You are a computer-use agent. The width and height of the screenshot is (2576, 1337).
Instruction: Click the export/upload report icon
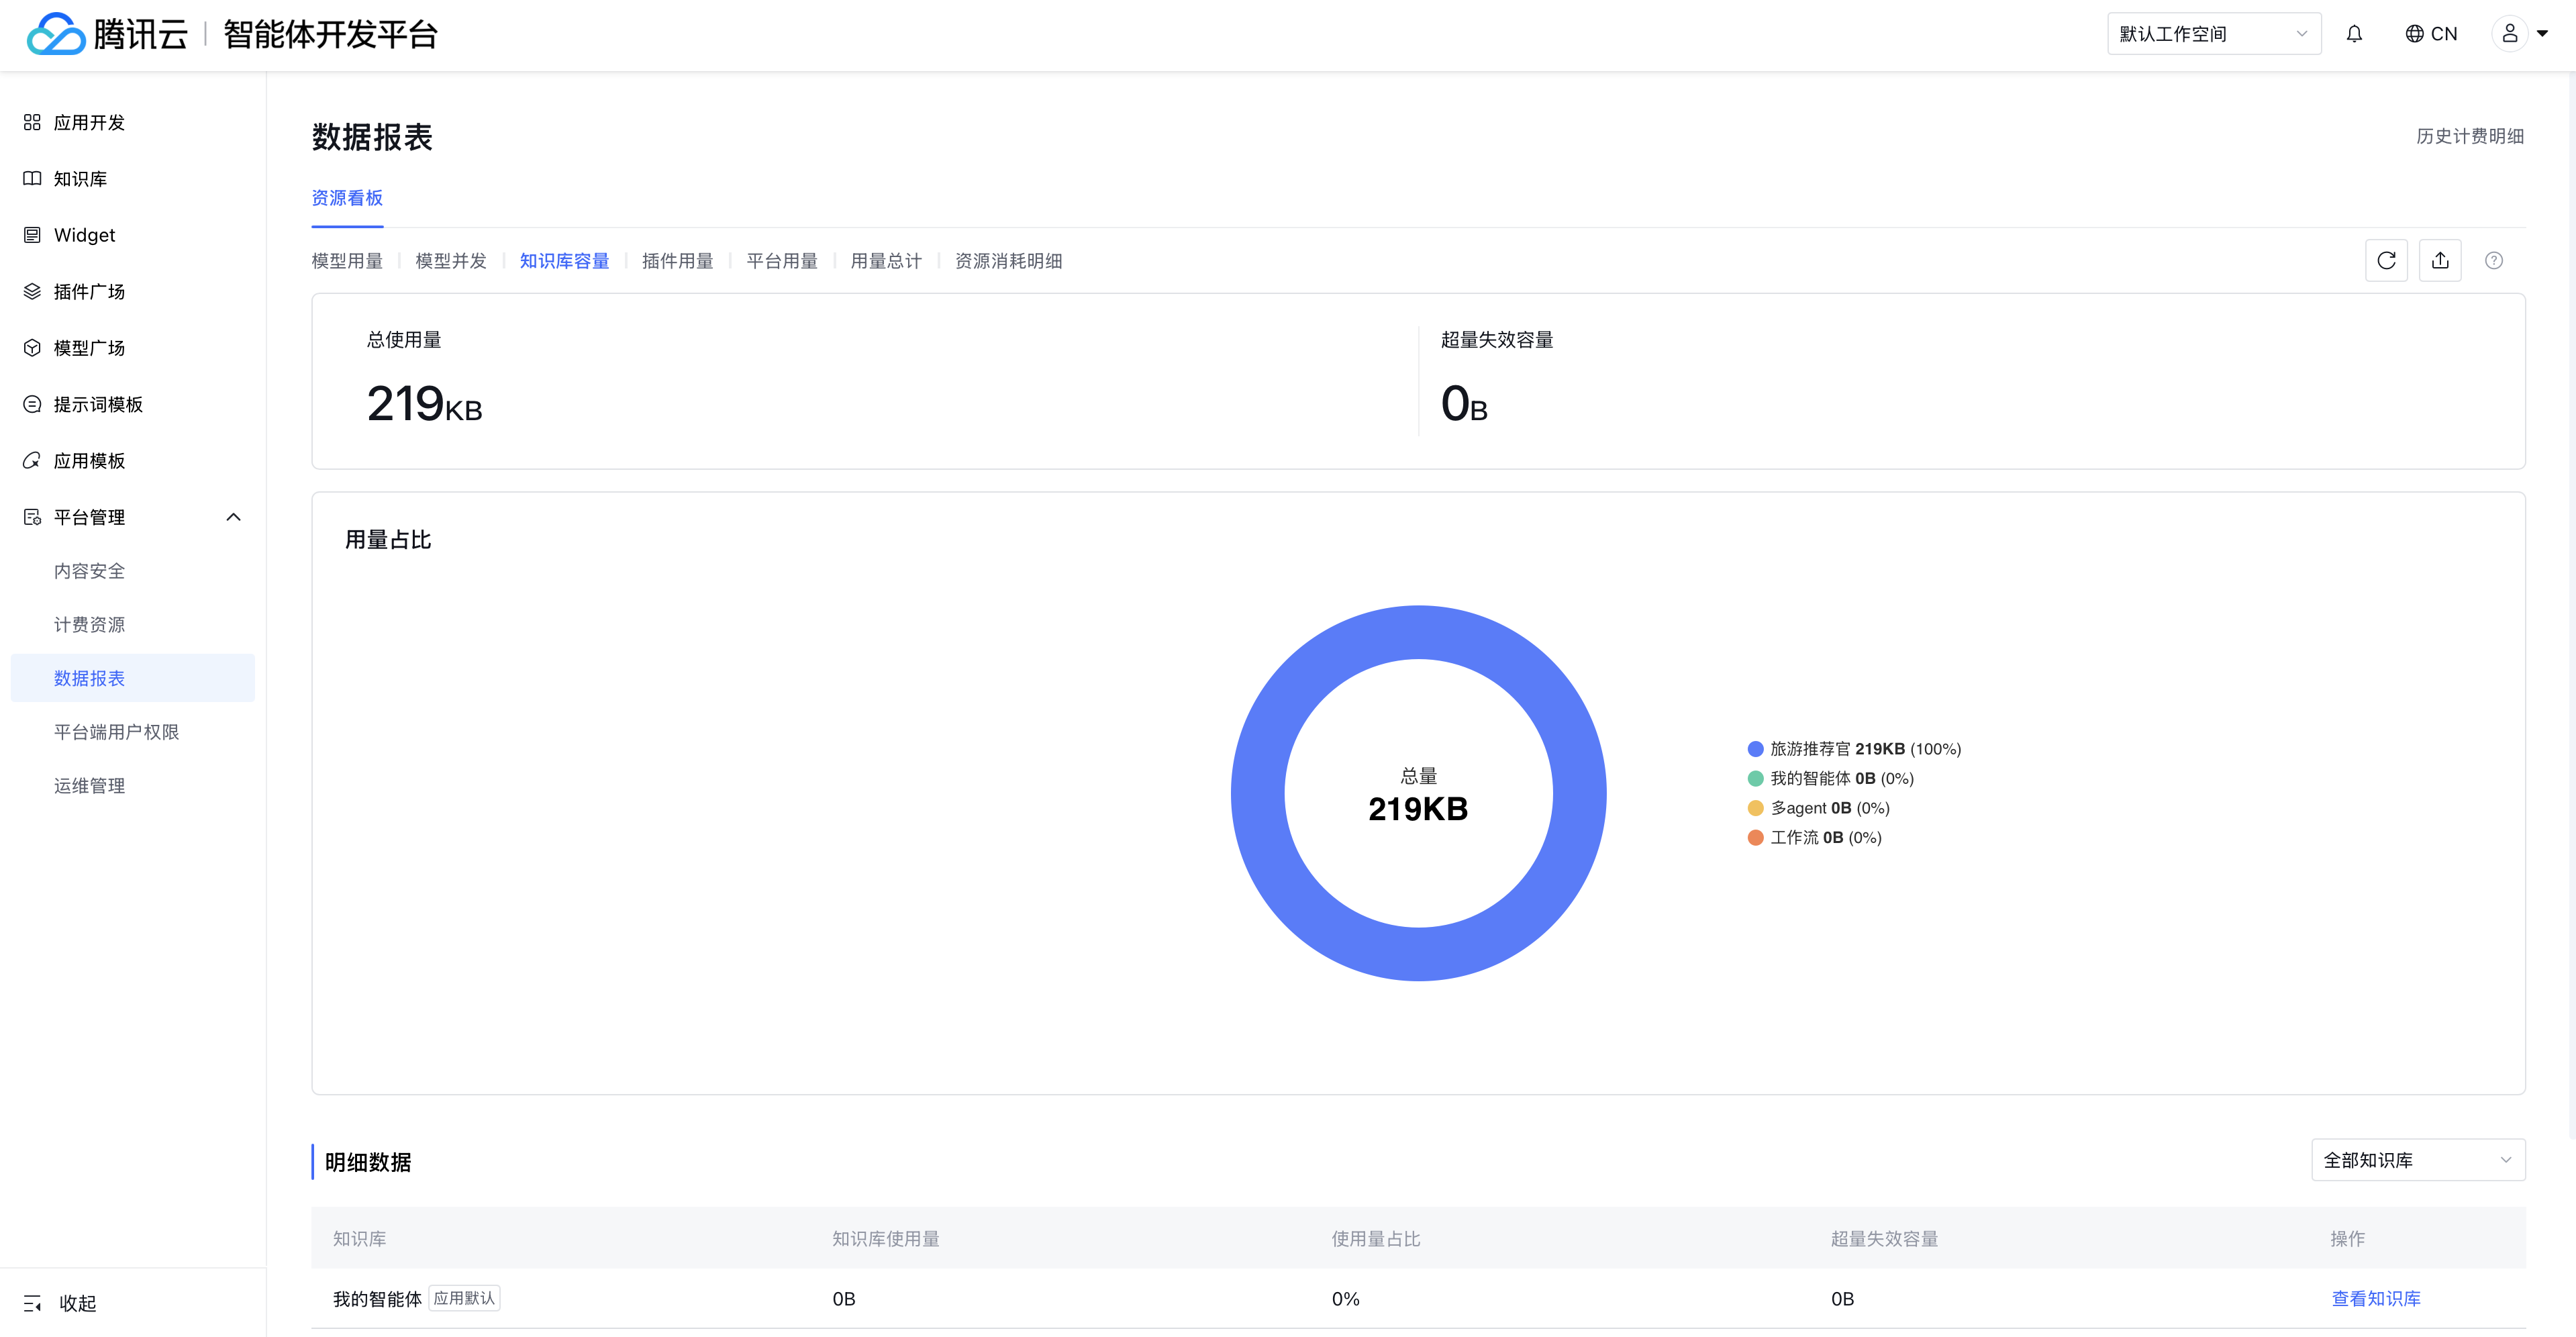point(2440,261)
